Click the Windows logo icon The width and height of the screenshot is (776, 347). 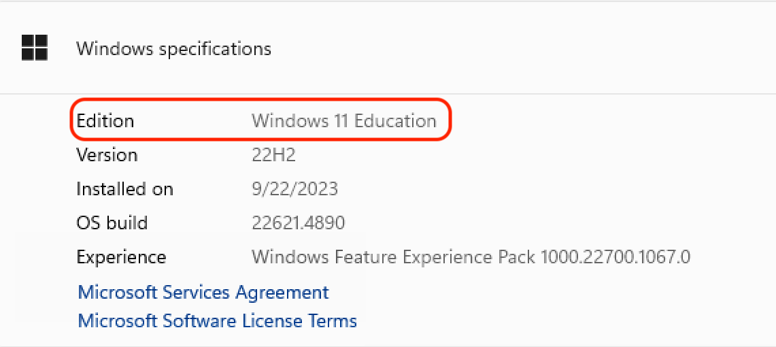[x=34, y=48]
